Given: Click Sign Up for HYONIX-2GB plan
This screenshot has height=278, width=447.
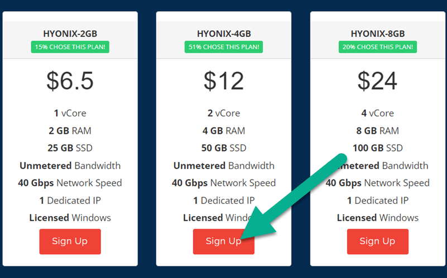Looking at the screenshot, I should pos(70,241).
